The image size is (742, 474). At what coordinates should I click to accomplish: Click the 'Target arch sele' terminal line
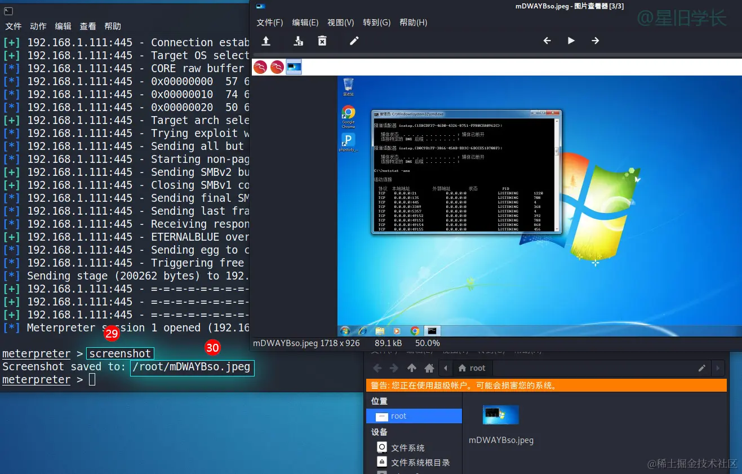tap(126, 120)
